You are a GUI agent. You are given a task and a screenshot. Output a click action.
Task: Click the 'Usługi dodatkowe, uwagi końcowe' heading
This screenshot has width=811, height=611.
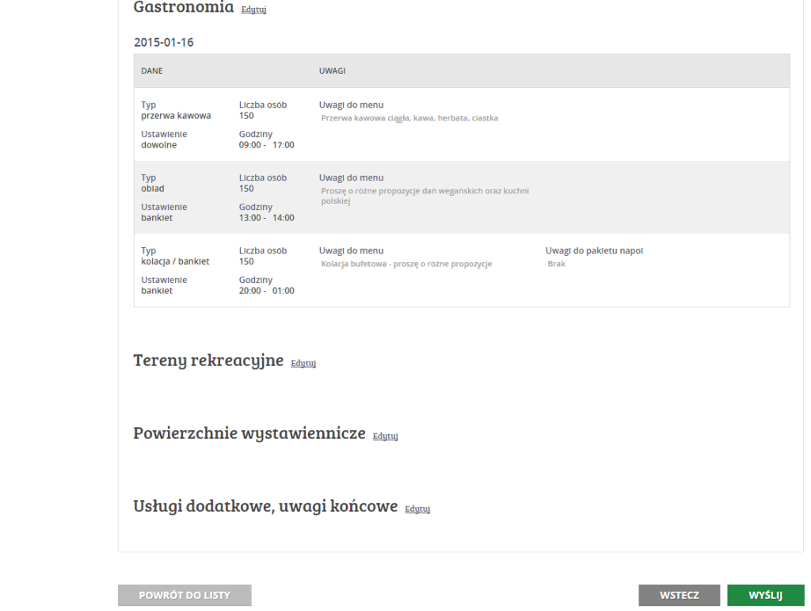coord(265,506)
